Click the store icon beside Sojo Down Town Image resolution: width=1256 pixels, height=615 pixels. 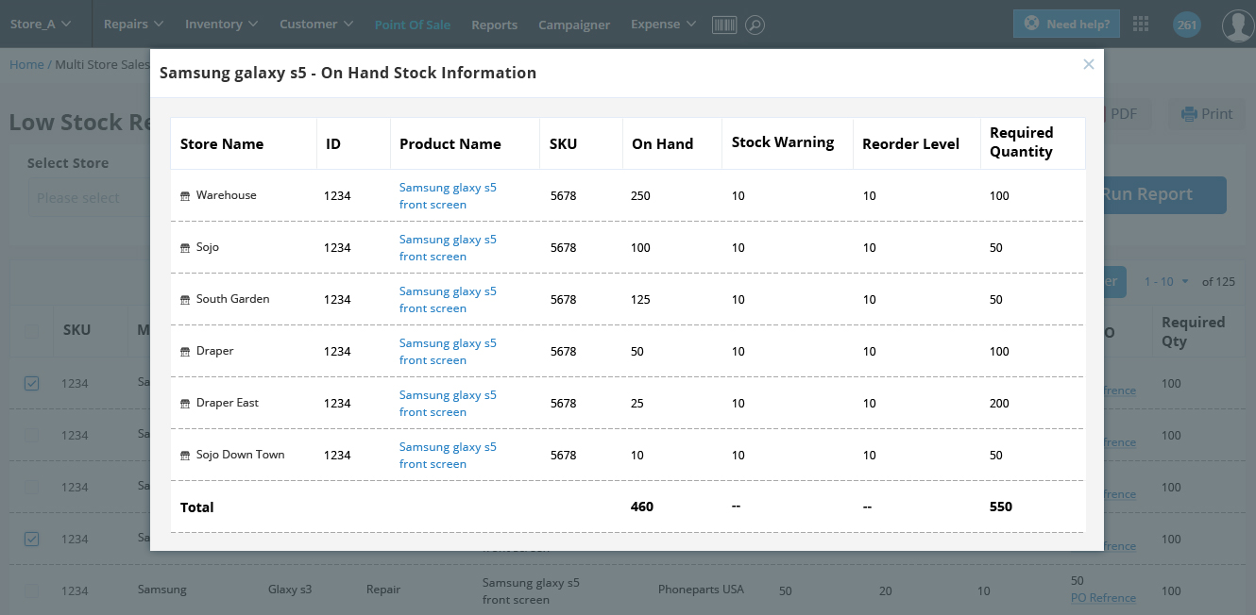pos(185,456)
